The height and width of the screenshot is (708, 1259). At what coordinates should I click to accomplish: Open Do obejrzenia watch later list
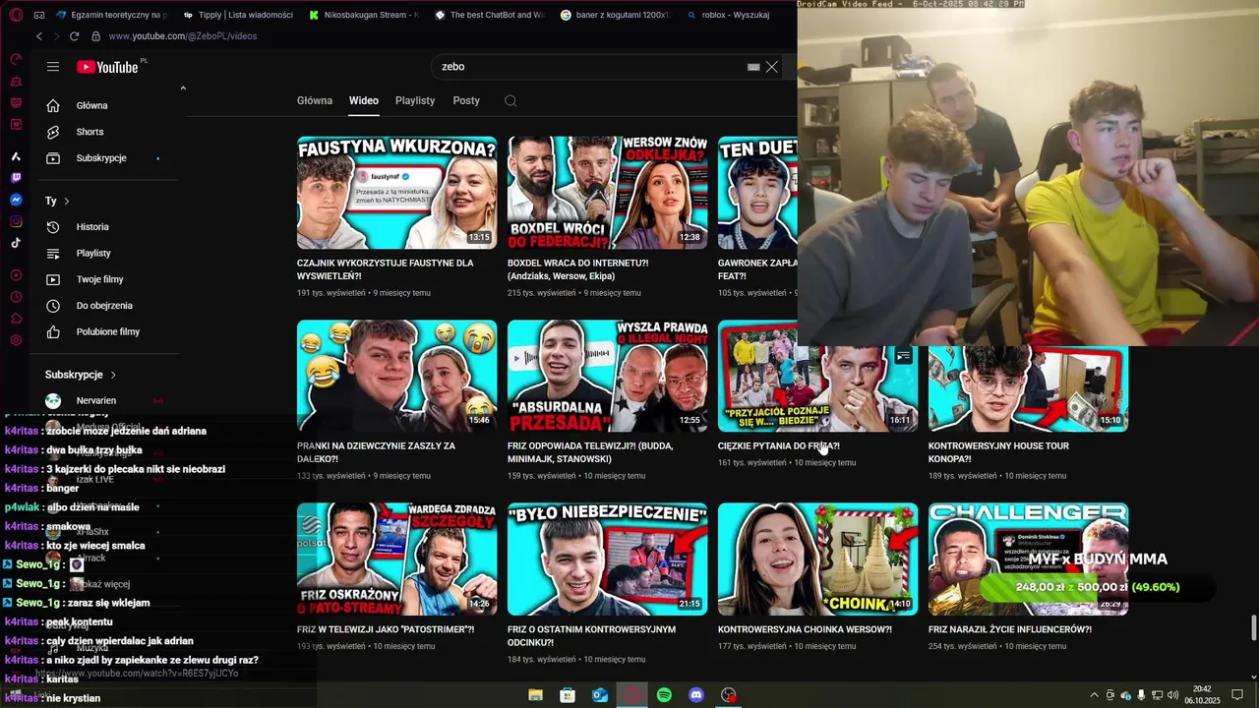[x=106, y=306]
